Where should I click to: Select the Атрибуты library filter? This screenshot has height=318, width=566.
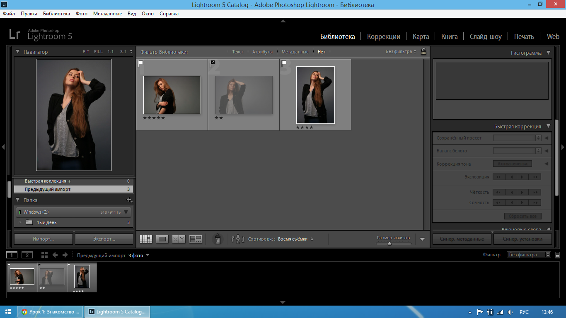click(262, 52)
